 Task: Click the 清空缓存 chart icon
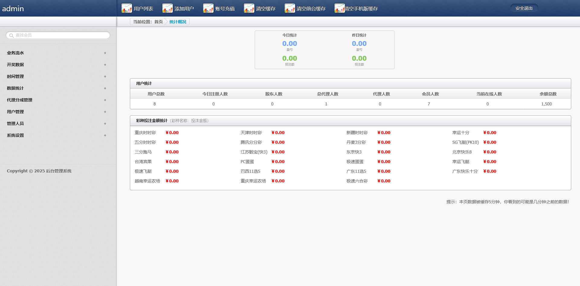click(x=249, y=8)
